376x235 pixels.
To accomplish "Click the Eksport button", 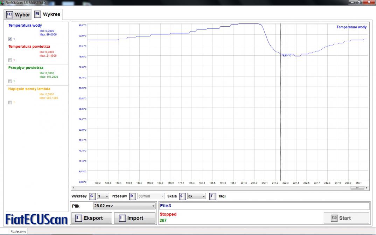I will click(92, 218).
